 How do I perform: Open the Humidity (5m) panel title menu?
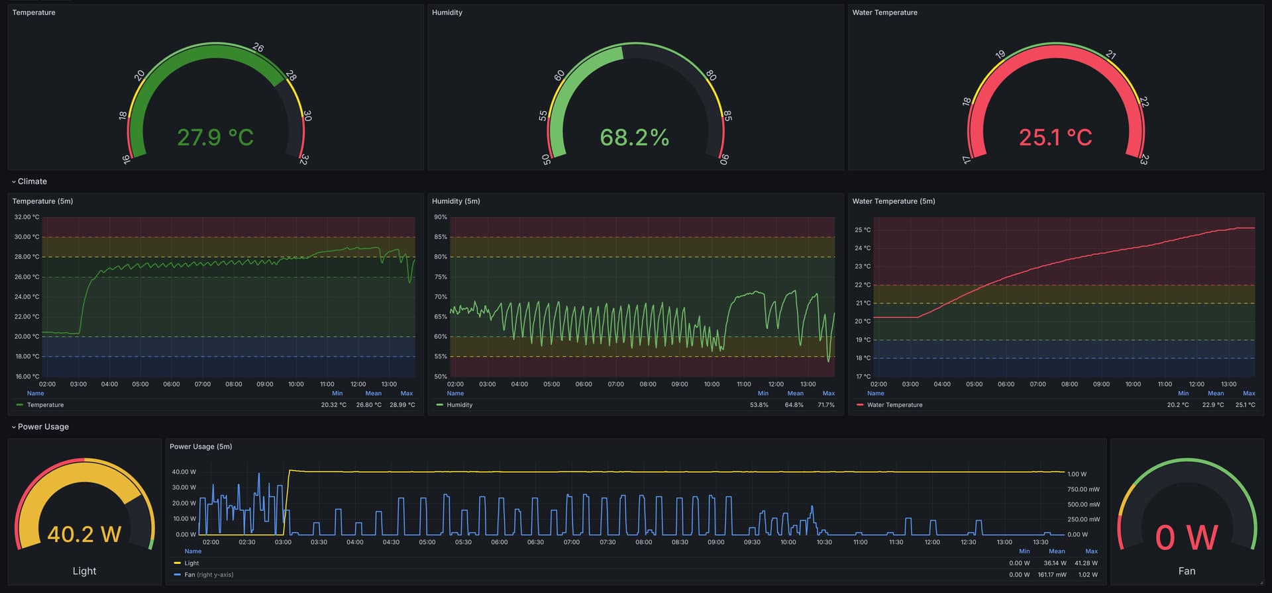[456, 201]
